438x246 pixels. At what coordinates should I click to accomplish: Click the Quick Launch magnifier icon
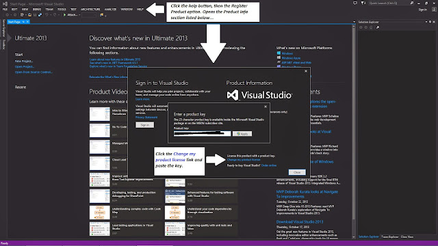tap(412, 3)
